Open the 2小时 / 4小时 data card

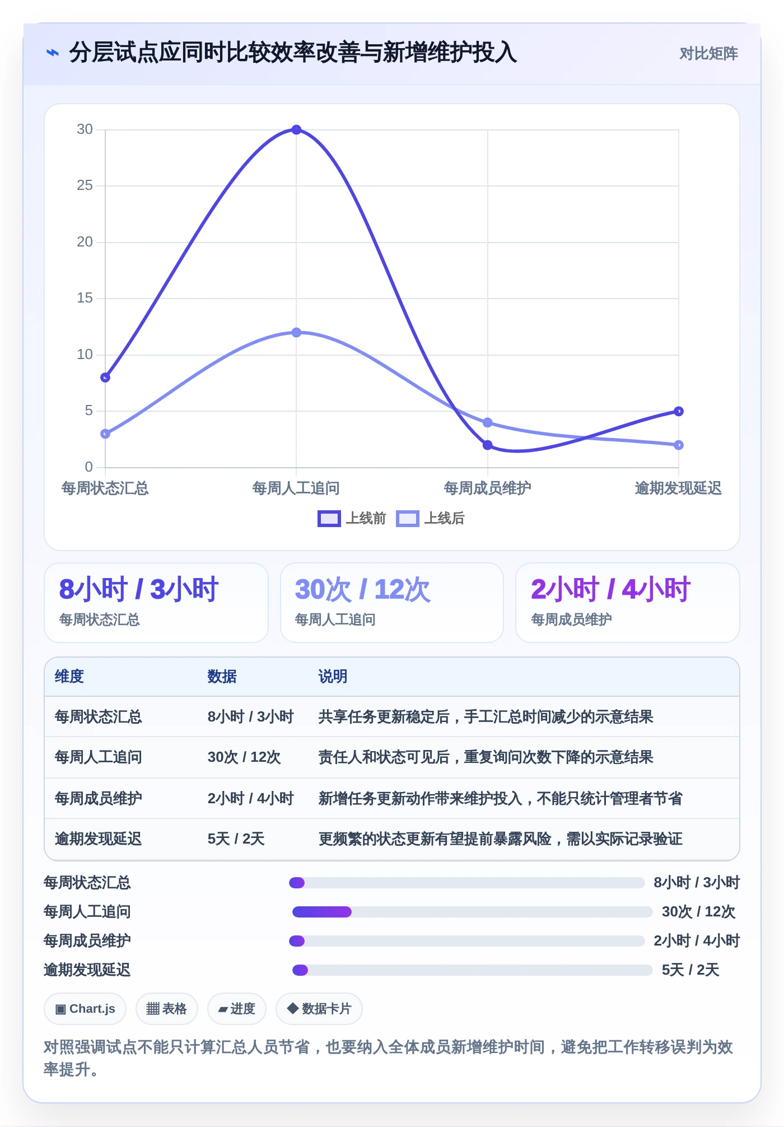(628, 603)
